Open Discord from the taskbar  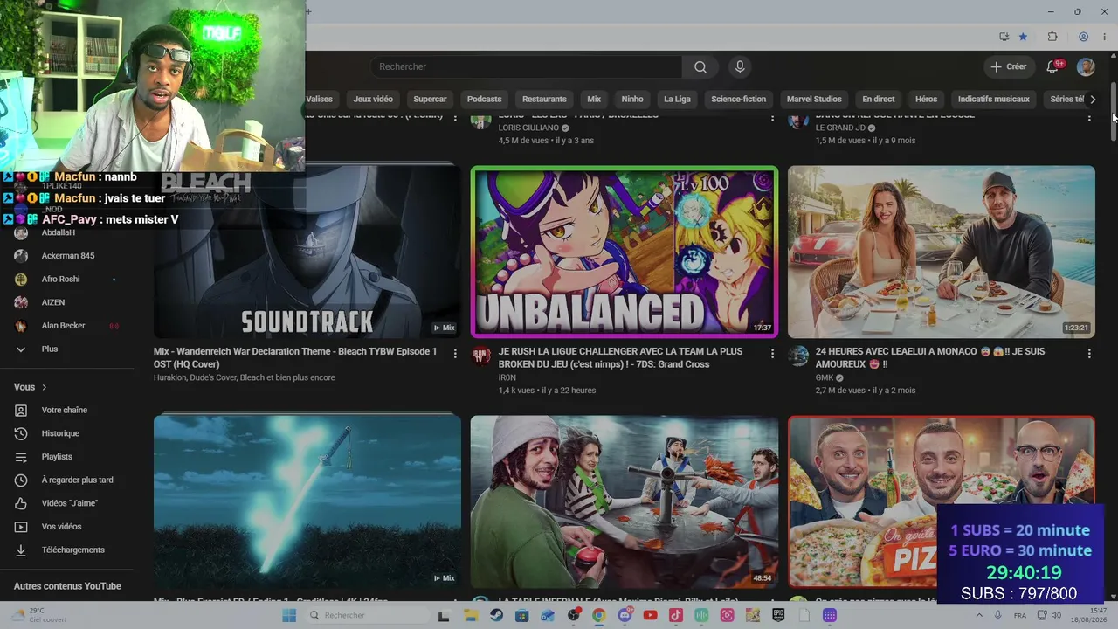625,615
